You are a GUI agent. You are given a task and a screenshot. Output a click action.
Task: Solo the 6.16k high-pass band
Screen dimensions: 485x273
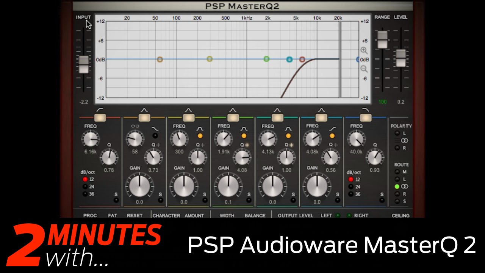[116, 200]
